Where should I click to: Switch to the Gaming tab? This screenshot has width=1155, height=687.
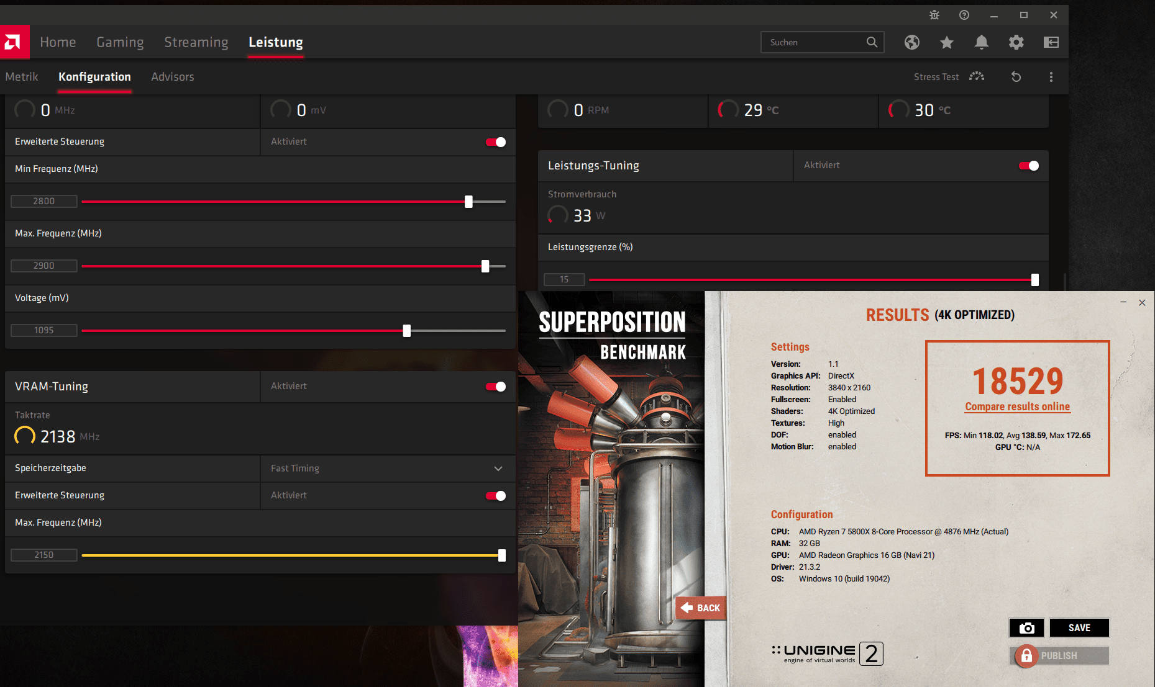120,42
